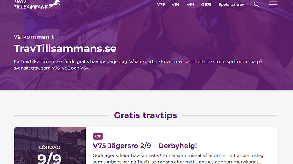This screenshot has height=164, width=293.
Task: Select the purple V75 category badge
Action: coord(98,137)
